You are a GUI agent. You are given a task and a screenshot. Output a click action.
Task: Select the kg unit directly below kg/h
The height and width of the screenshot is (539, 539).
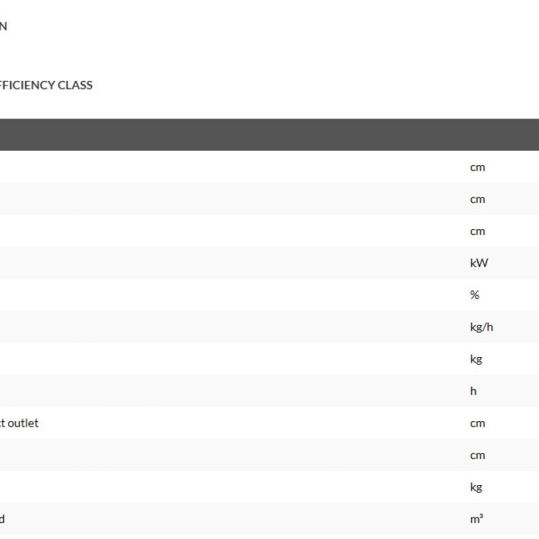(476, 359)
